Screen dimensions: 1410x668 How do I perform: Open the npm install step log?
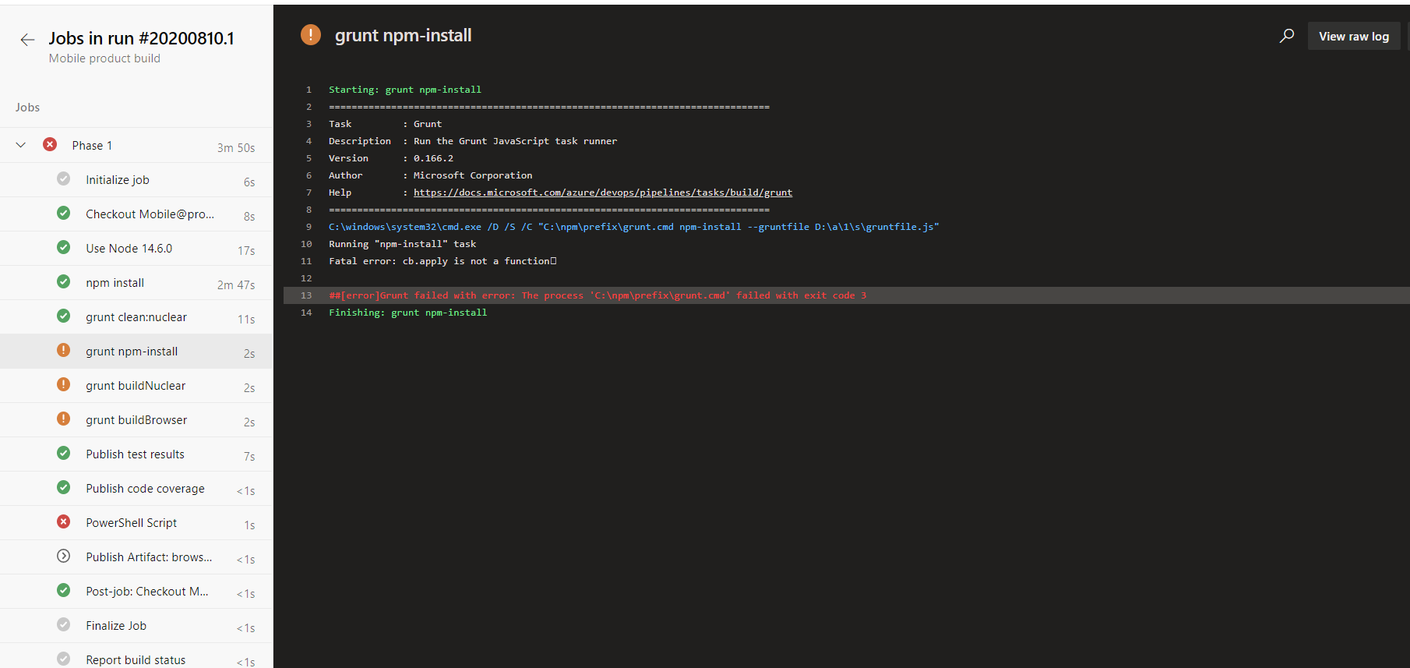[x=136, y=283]
